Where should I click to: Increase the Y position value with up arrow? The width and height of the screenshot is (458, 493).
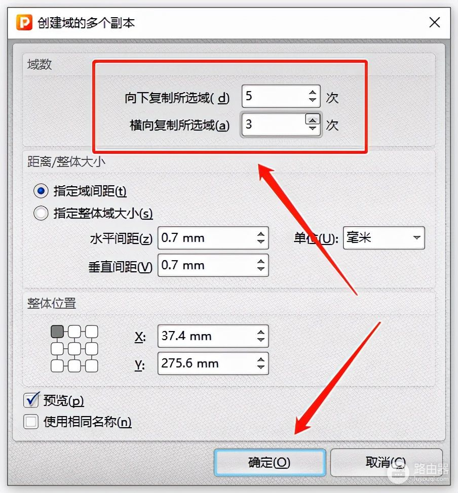coord(260,360)
